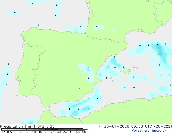Click the '2' precipitation value on the map (not the legend)
The width and height of the screenshot is (172, 133).
tap(88, 109)
